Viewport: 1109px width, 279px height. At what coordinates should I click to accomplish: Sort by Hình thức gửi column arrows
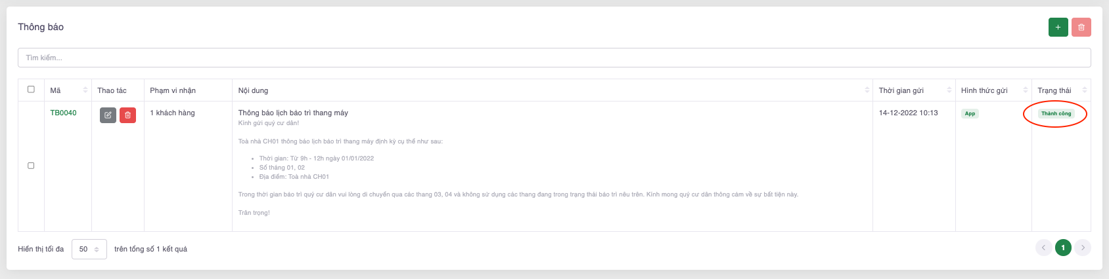pyautogui.click(x=1026, y=90)
